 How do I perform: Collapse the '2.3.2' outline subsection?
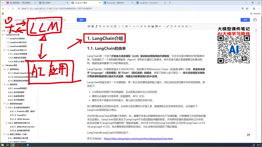[7, 123]
